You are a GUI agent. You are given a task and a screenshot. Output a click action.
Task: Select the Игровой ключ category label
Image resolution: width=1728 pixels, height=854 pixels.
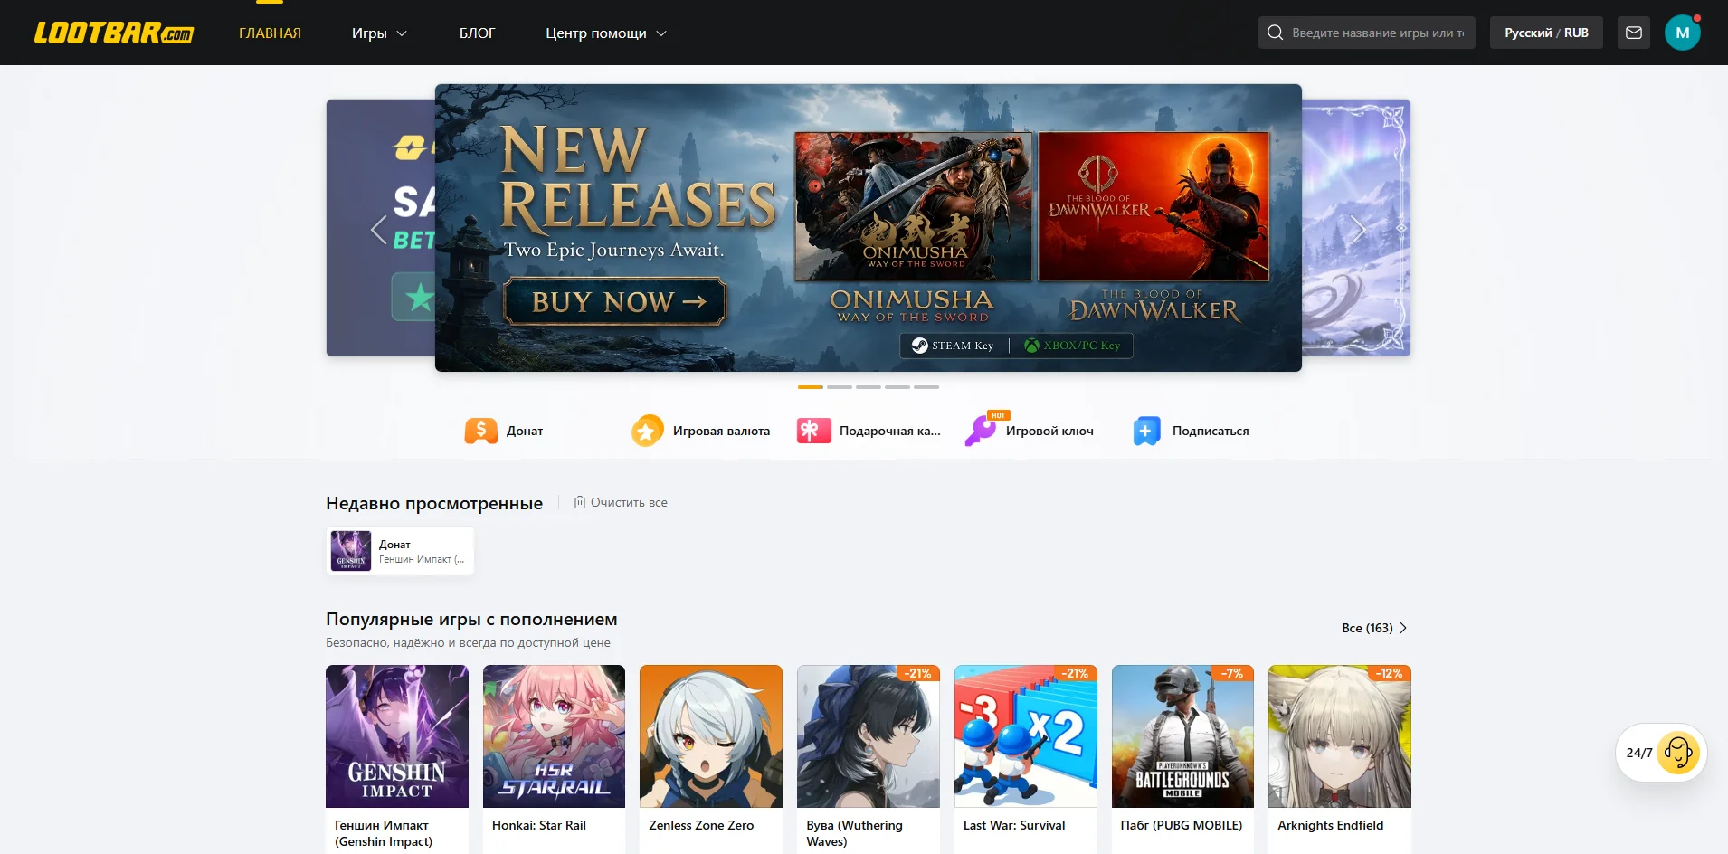[1049, 431]
